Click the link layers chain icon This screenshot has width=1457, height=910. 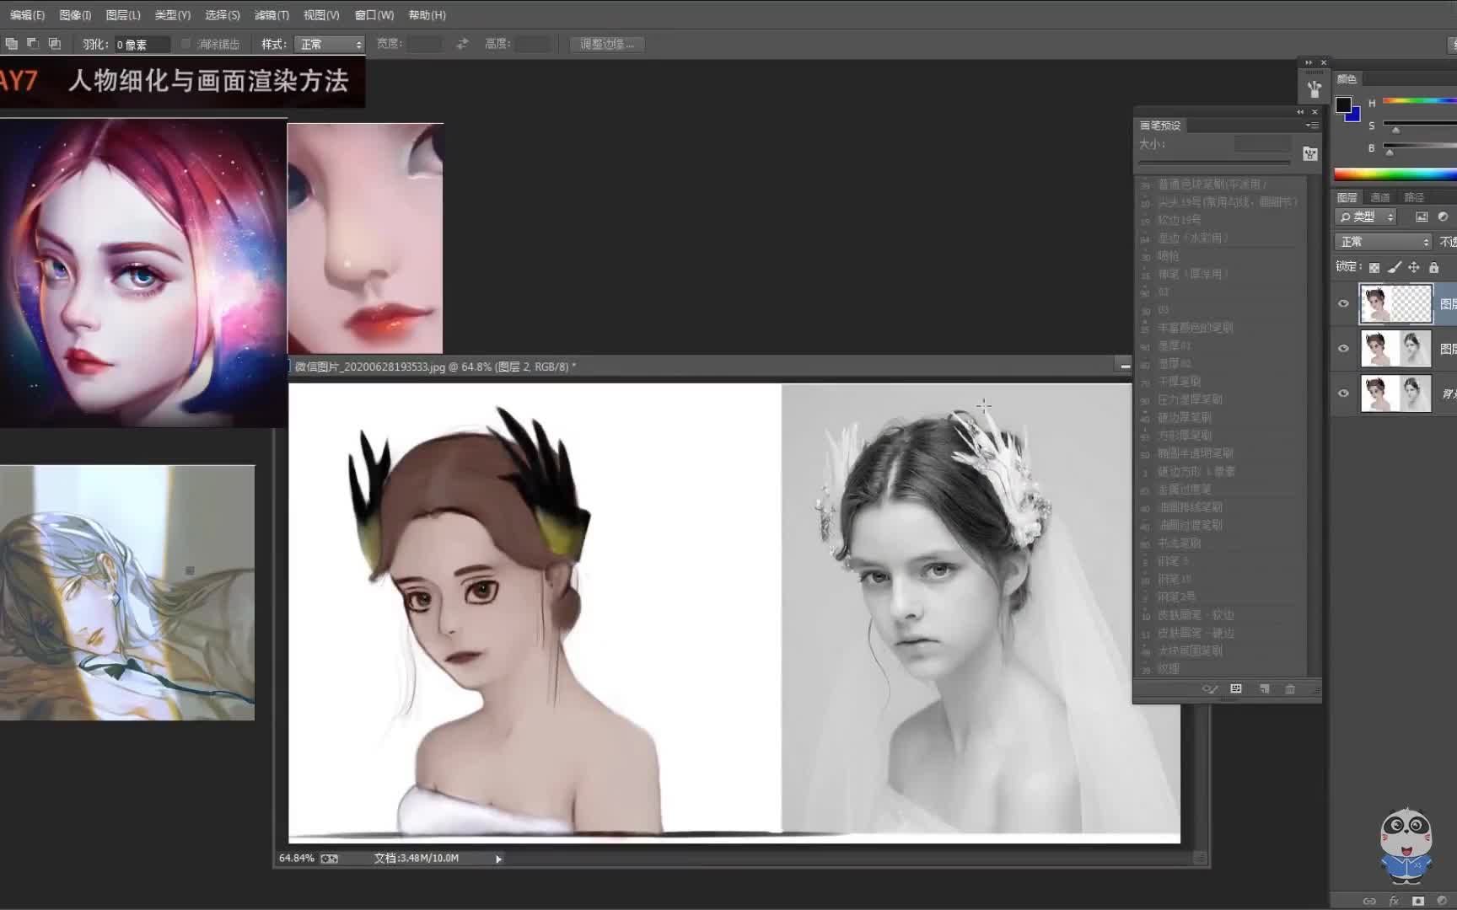(1369, 901)
